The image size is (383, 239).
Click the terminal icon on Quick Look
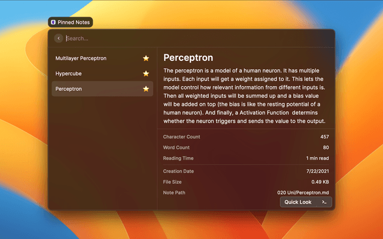[324, 202]
